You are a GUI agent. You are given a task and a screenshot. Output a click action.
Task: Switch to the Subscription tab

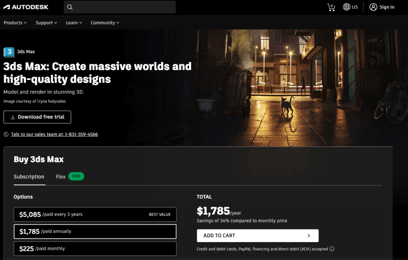click(x=29, y=176)
